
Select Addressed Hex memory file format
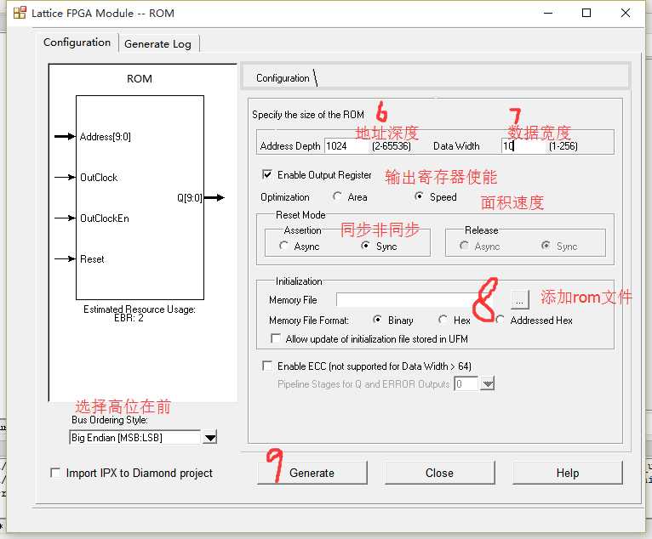(x=500, y=320)
